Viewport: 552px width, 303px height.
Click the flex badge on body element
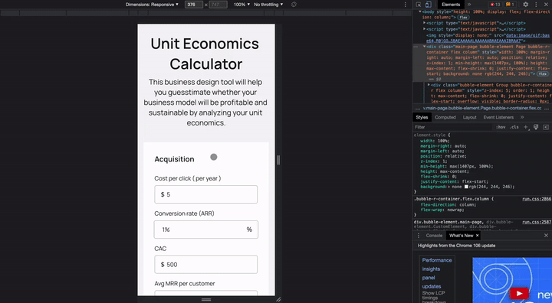tap(464, 18)
